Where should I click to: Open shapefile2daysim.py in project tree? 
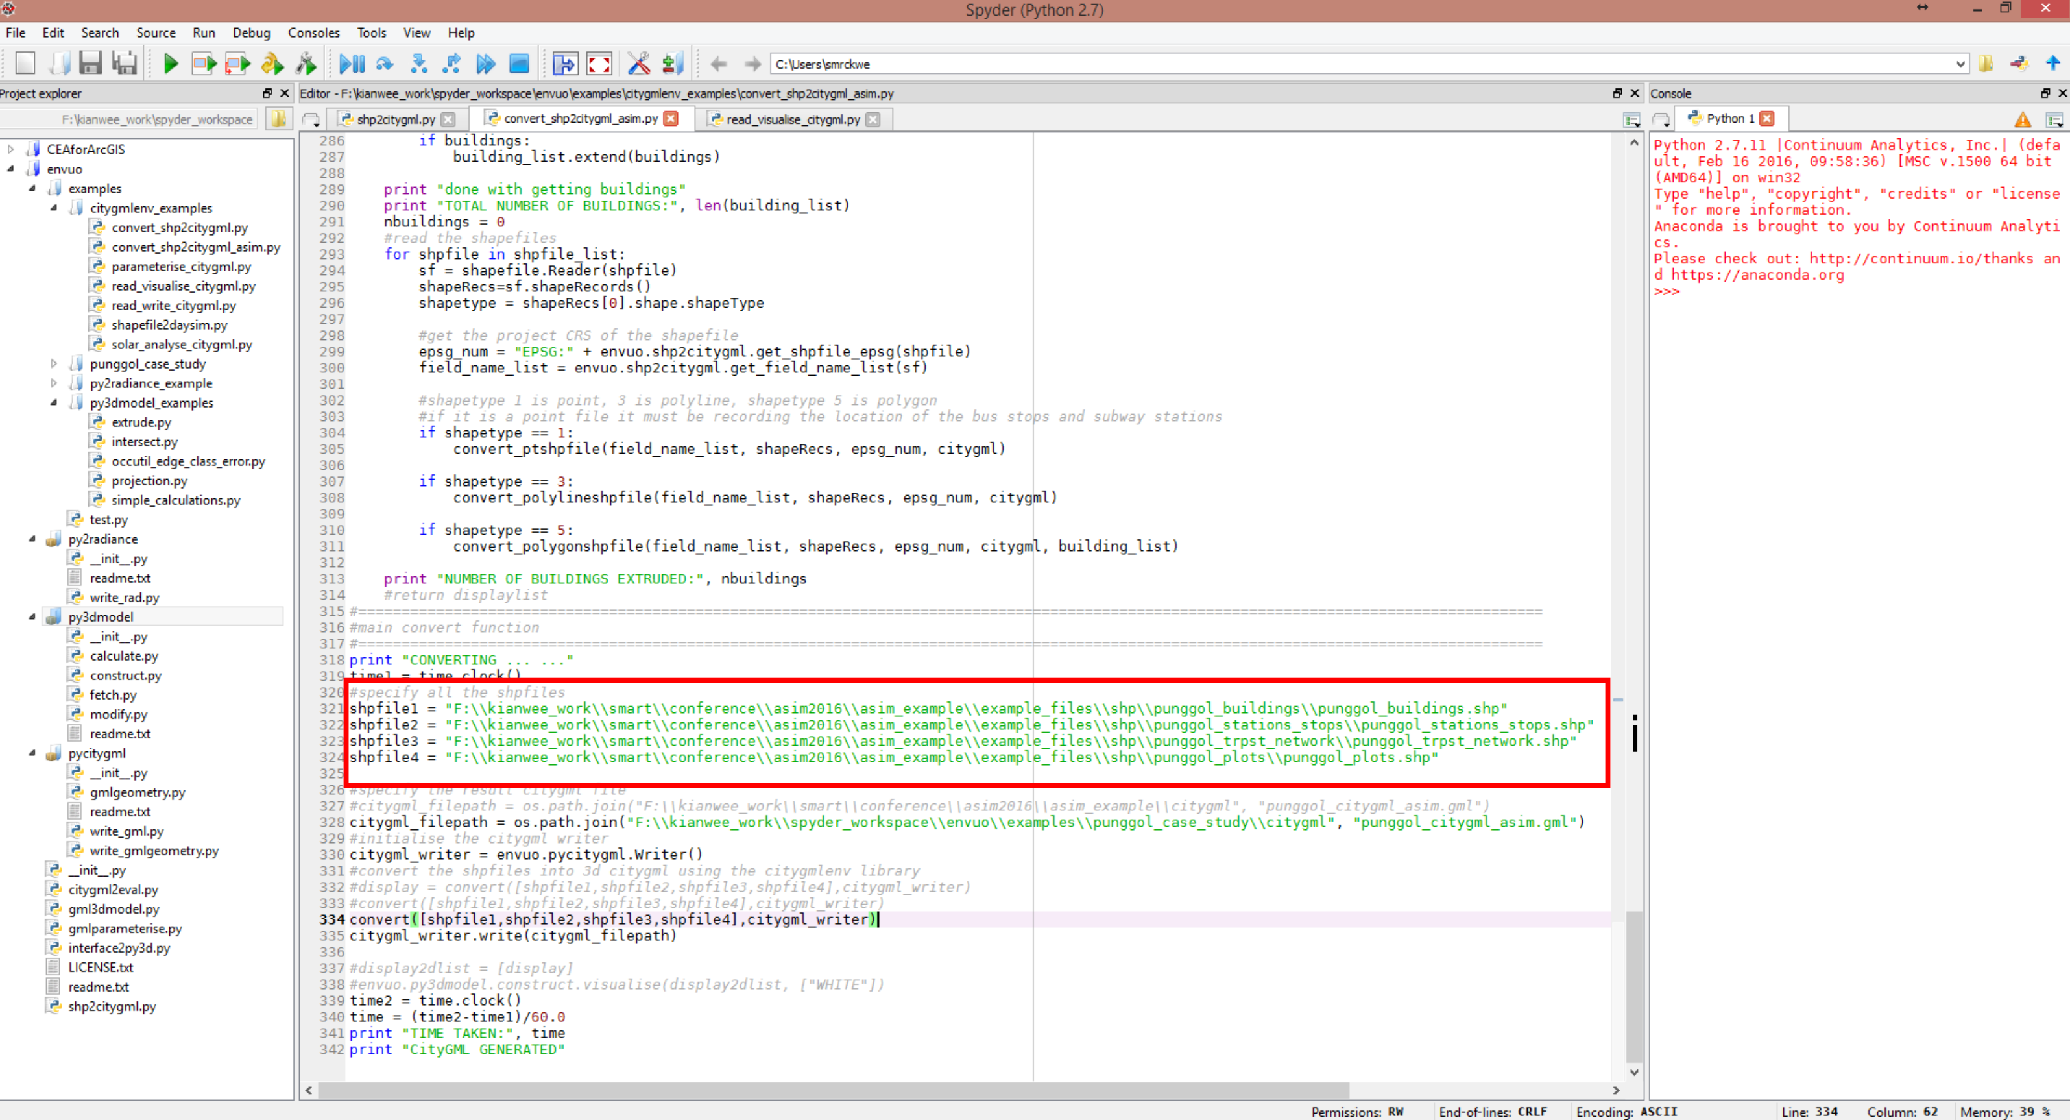point(169,325)
